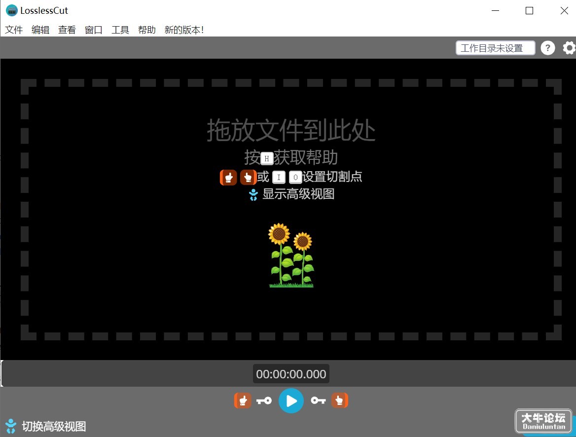Open settings gear icon
This screenshot has width=576, height=437.
tap(569, 48)
